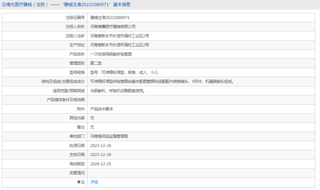Viewport: 320px width, 190px height.
Task: Click attachment value 产品技术要求
Action: (x=102, y=109)
